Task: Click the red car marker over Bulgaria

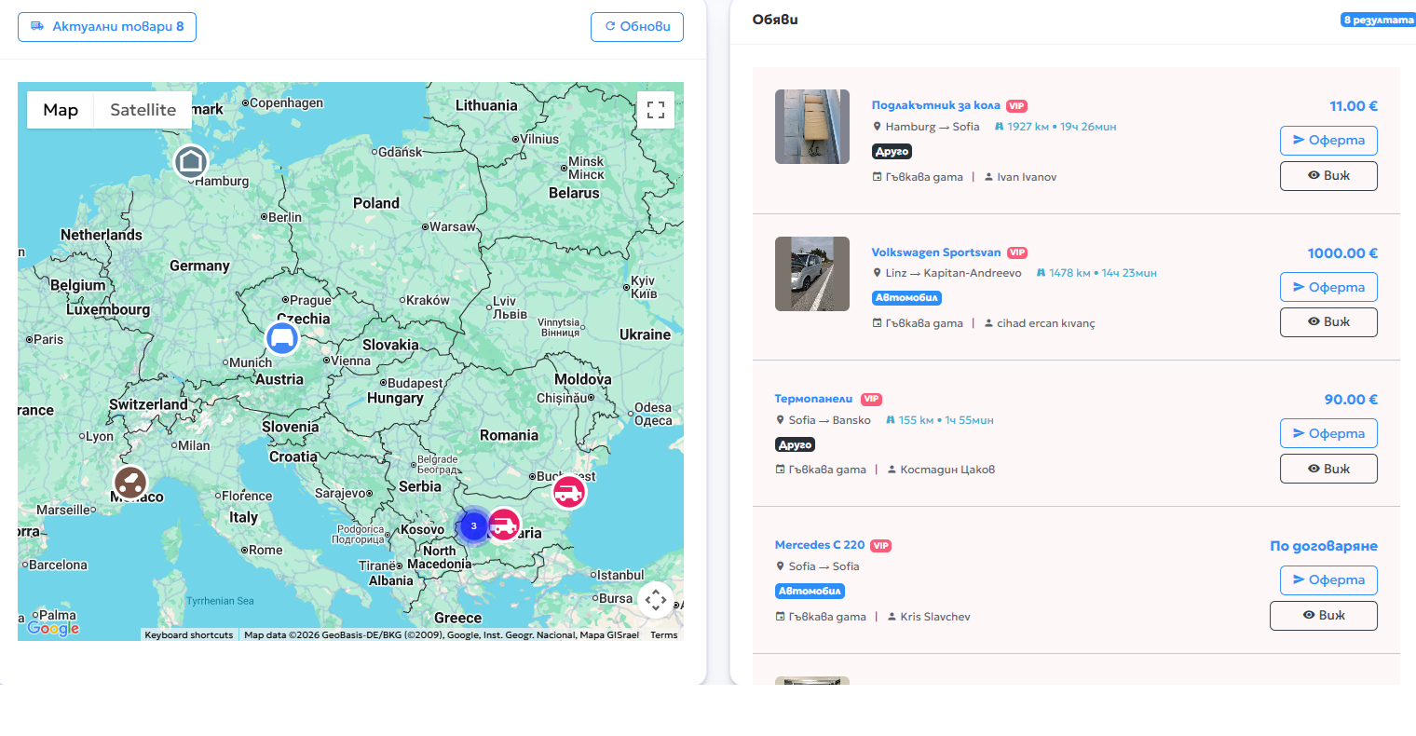Action: point(504,525)
